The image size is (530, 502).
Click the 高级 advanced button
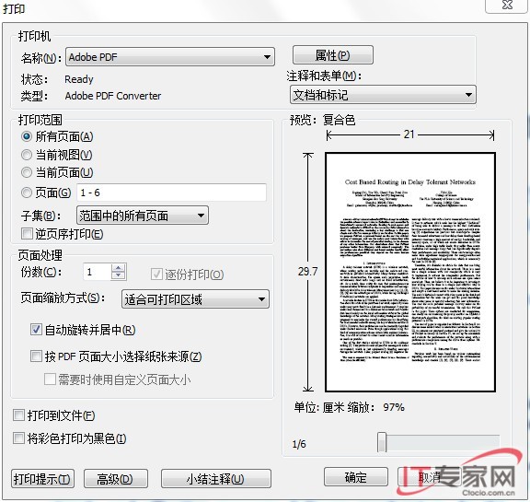tap(116, 479)
